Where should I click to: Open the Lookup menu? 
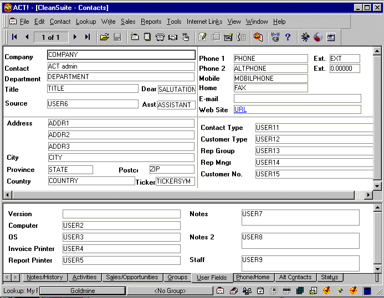pyautogui.click(x=86, y=22)
